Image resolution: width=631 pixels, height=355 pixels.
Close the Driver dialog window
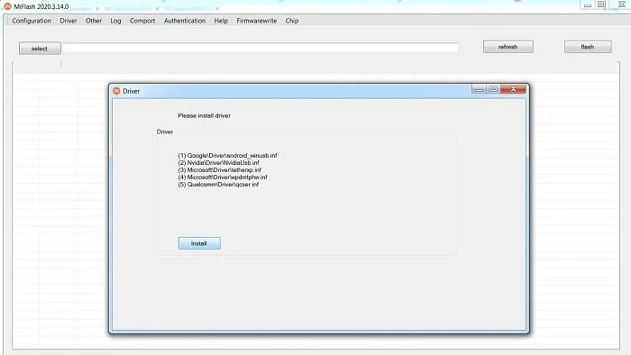click(513, 89)
